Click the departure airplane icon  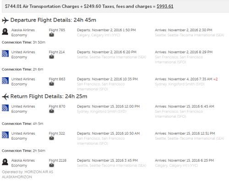point(5,20)
